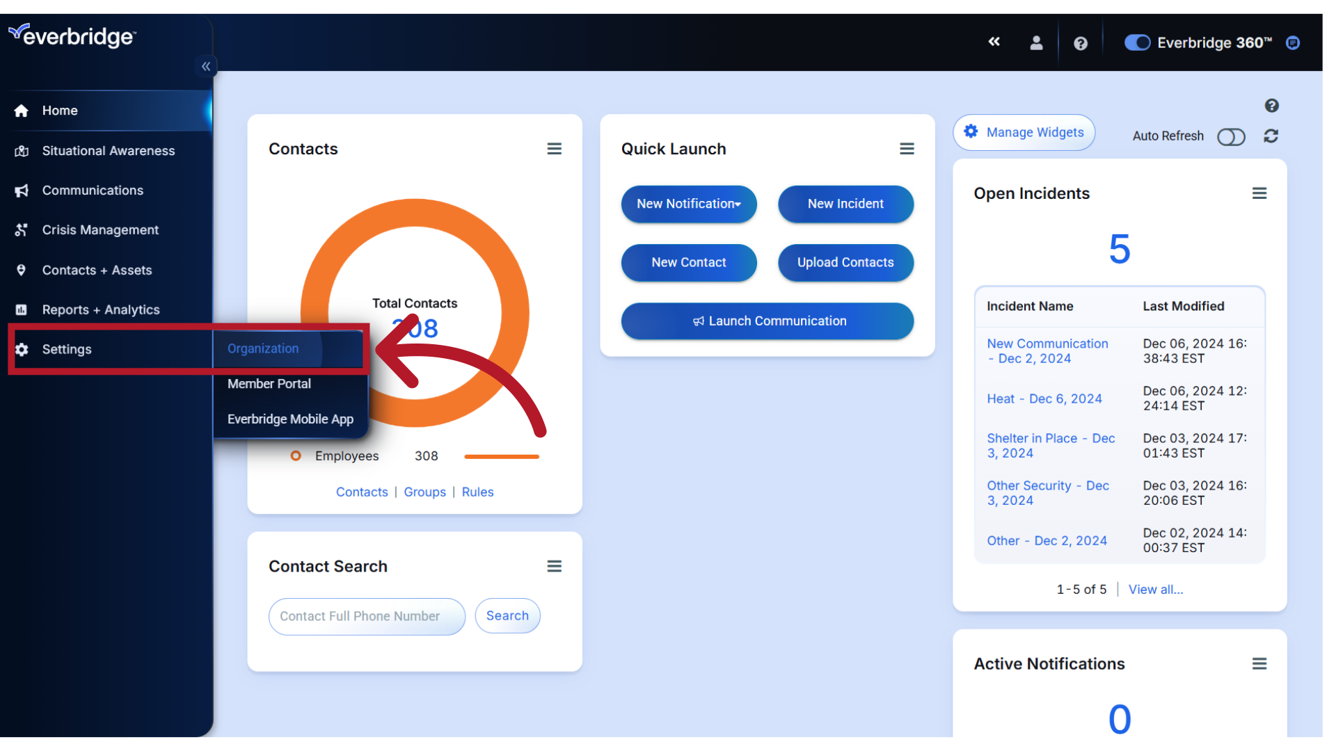This screenshot has height=751, width=1336.
Task: Open the Heat - Dec 6, 2024 incident
Action: pos(1044,398)
